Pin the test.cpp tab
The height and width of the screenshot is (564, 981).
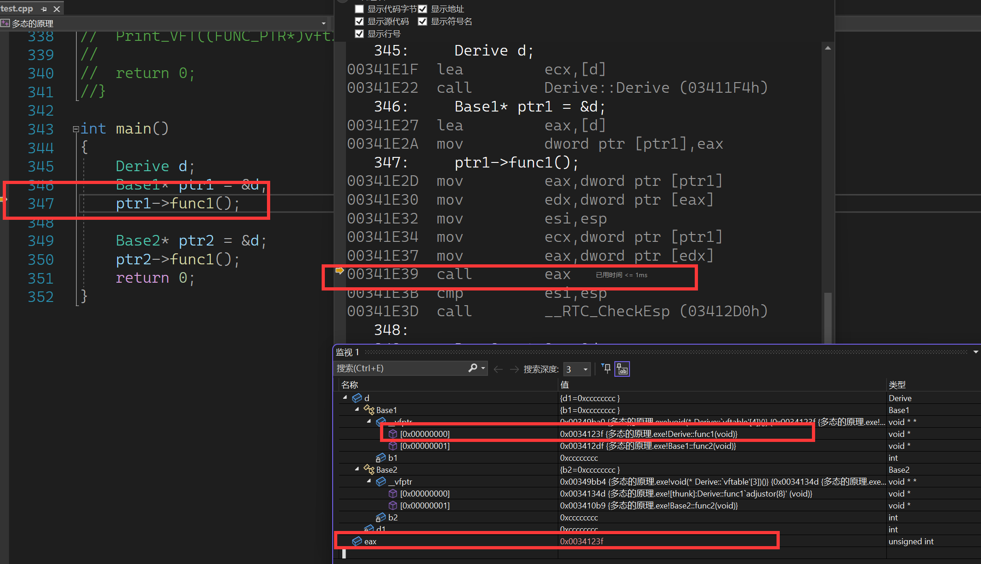click(x=44, y=9)
